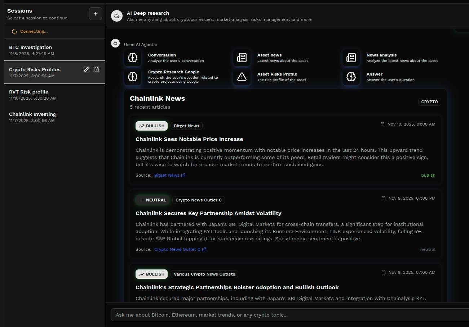Click the Answer agent brain icon
The image size is (469, 327).
tap(351, 77)
